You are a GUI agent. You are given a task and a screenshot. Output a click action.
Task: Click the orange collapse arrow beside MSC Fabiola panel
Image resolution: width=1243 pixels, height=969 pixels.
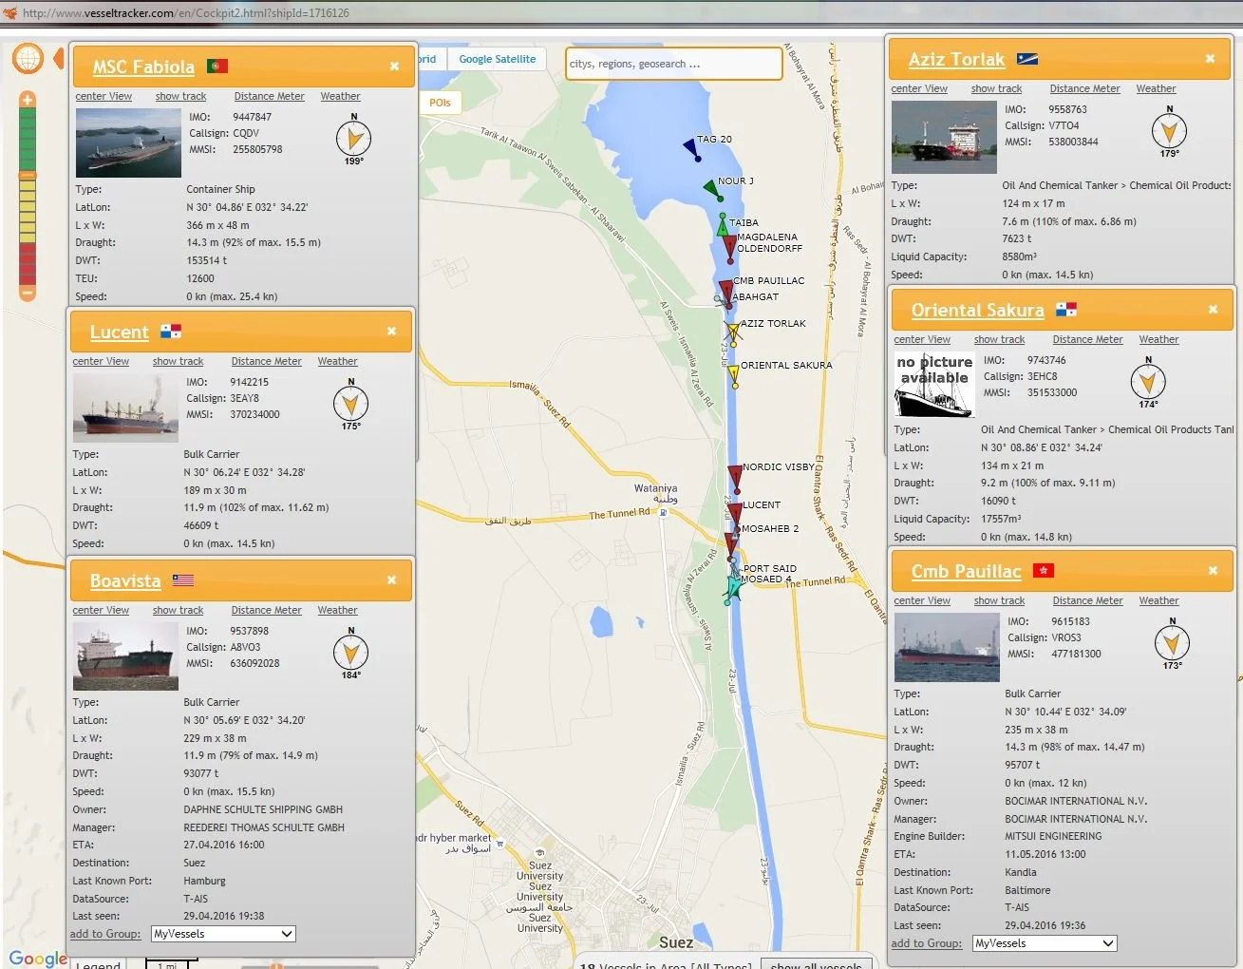click(x=59, y=58)
